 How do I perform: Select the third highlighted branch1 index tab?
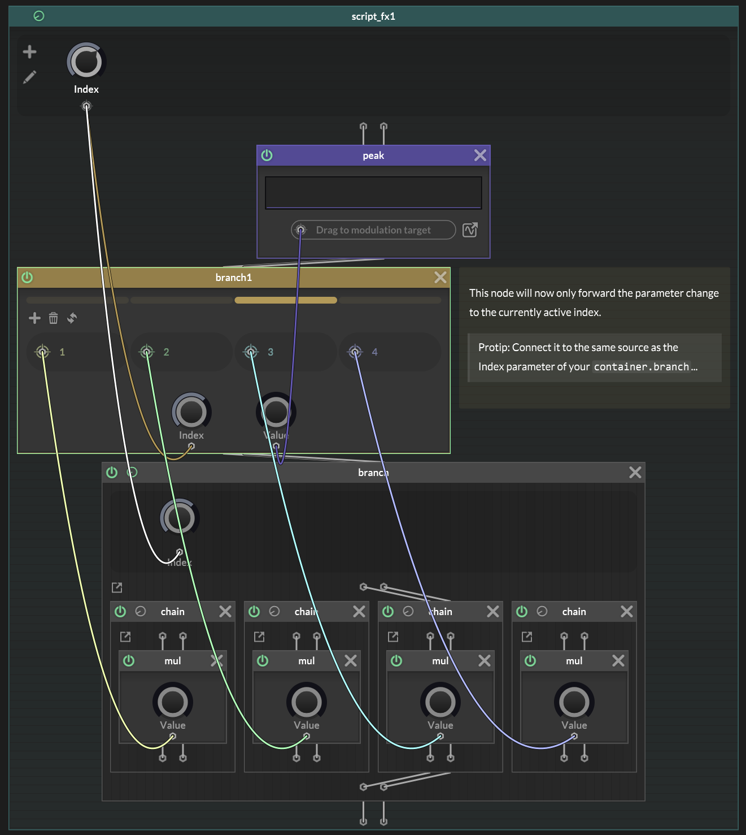(286, 300)
